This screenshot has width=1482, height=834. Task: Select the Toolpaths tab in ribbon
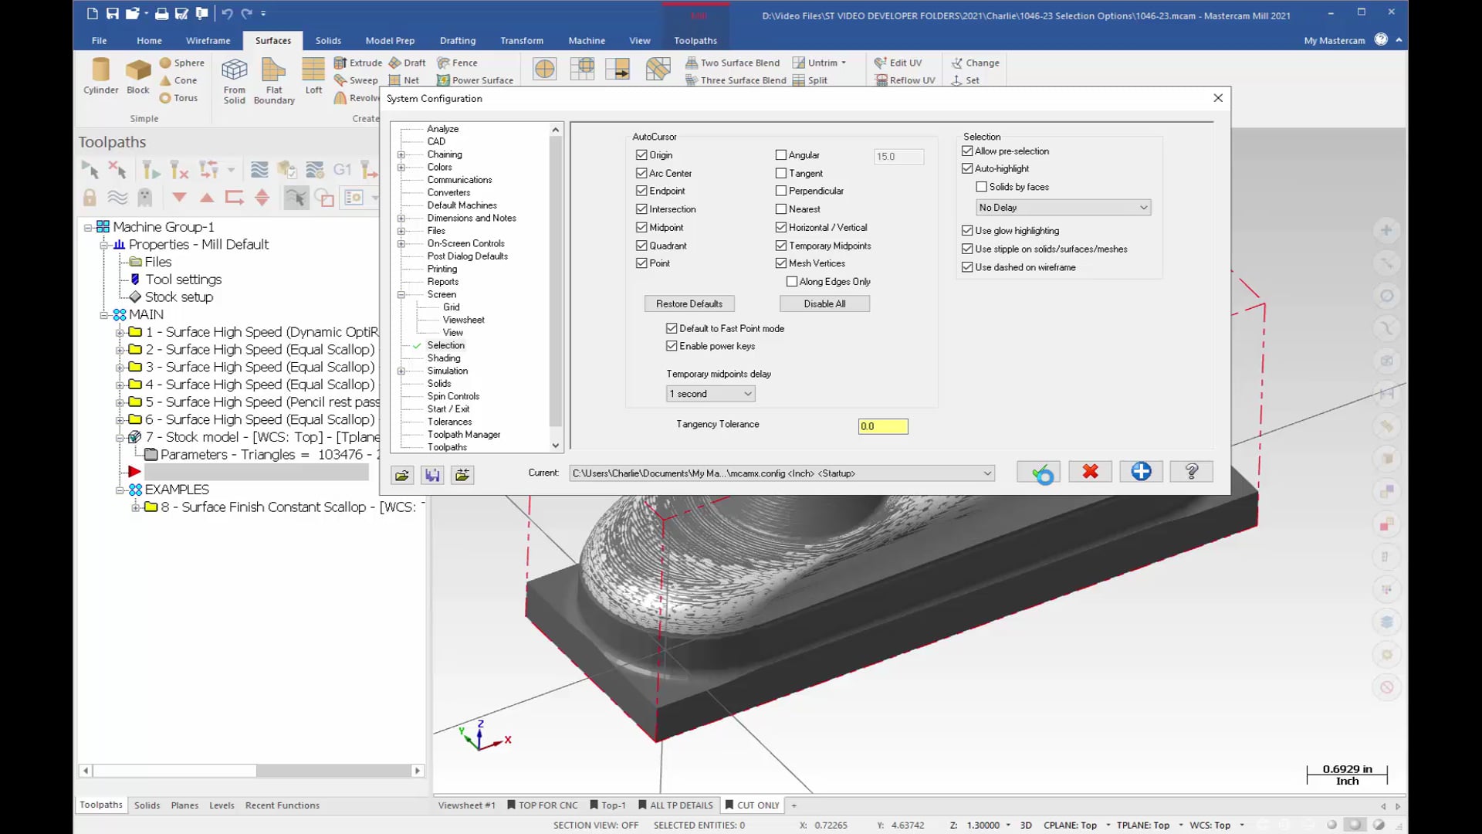pyautogui.click(x=696, y=41)
